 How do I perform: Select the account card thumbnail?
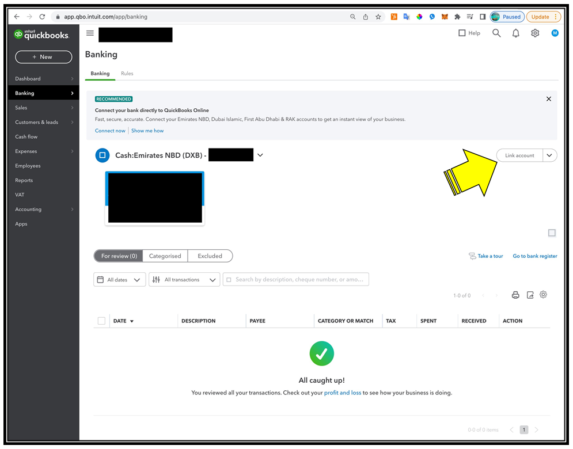(154, 199)
